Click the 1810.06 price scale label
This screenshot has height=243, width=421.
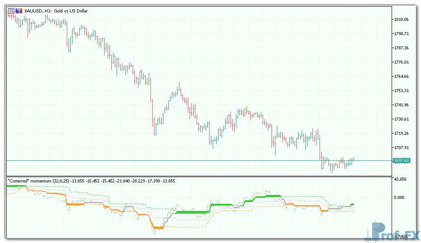[401, 20]
